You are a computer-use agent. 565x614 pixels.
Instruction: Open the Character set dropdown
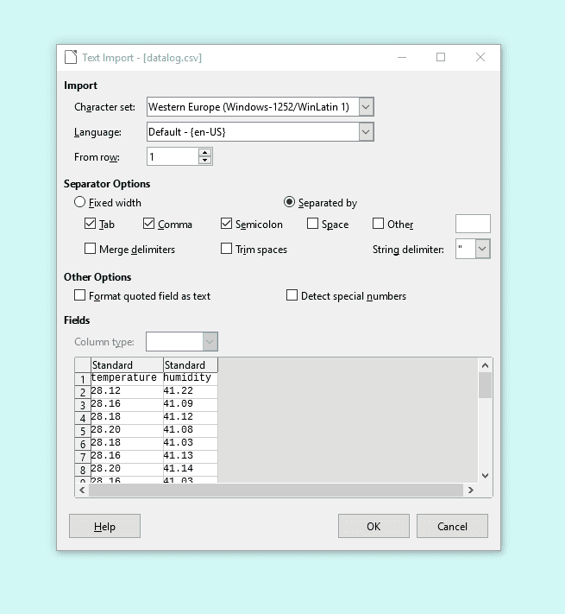366,107
